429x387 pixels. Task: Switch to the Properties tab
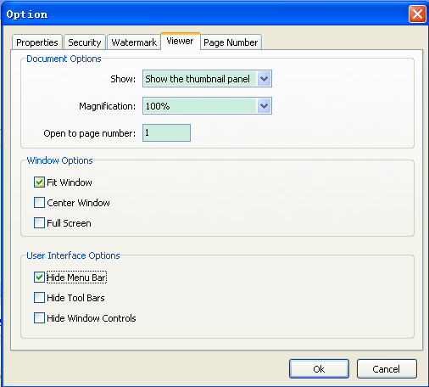click(37, 42)
